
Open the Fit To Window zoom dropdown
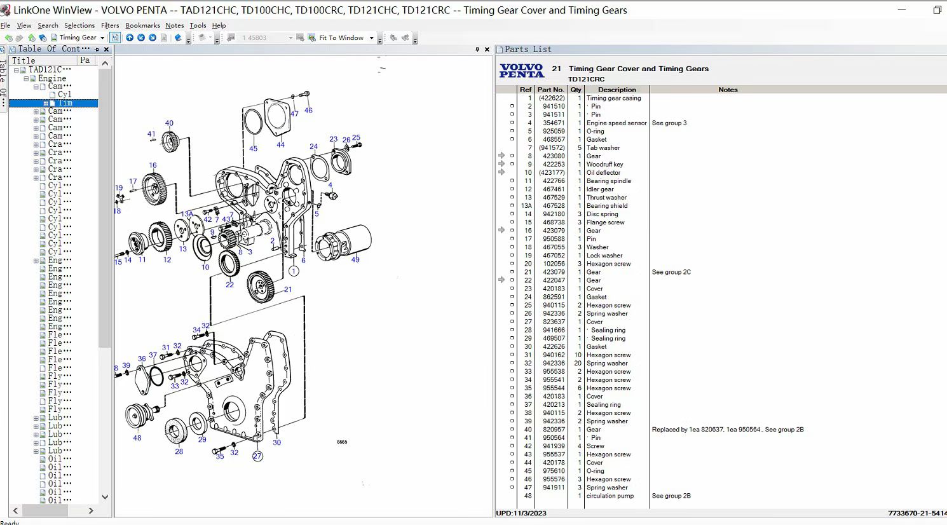372,38
